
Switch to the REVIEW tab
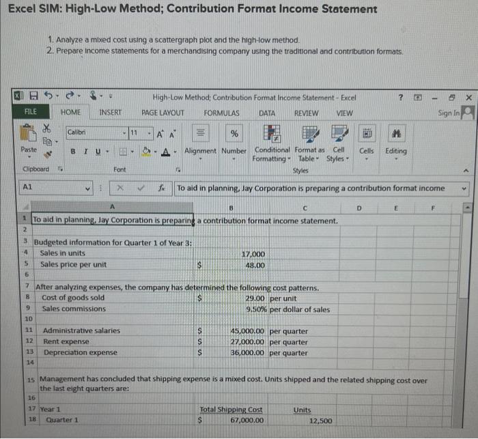[306, 113]
